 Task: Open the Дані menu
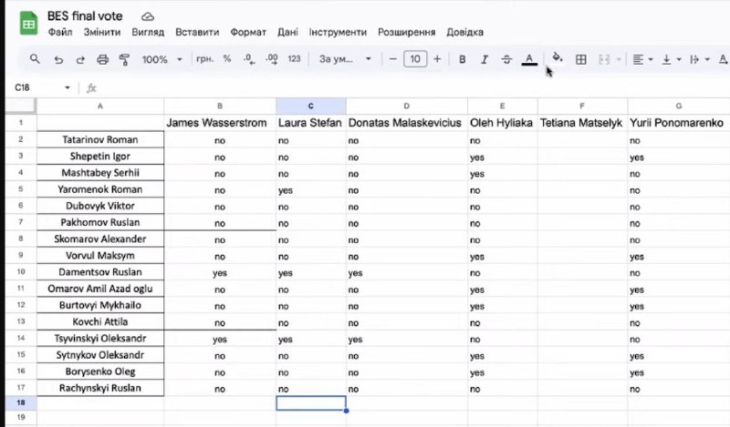click(x=287, y=32)
